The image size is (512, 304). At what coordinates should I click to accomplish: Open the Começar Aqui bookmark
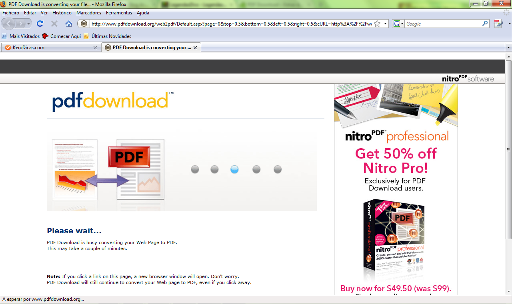click(x=62, y=36)
